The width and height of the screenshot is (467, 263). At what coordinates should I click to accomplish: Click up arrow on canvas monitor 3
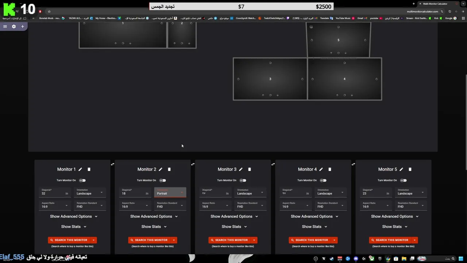click(263, 95)
